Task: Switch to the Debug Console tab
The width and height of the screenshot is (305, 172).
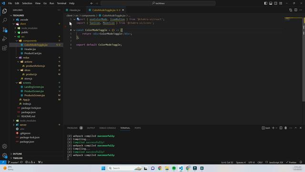Action: [x=107, y=128]
